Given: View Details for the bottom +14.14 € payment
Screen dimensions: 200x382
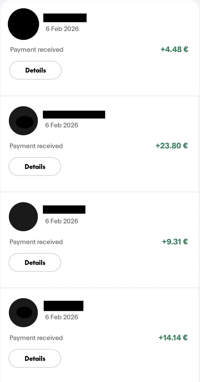Looking at the screenshot, I should click(x=35, y=358).
